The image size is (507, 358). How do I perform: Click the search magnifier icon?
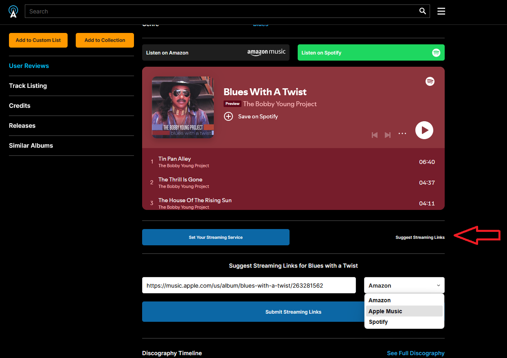pos(423,11)
